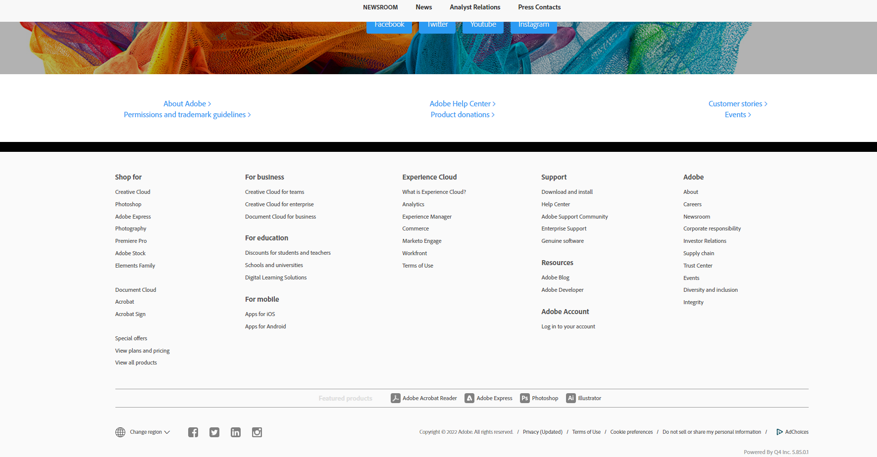Image resolution: width=877 pixels, height=457 pixels.
Task: Click the Instagram camera icon in footer
Action: click(257, 432)
